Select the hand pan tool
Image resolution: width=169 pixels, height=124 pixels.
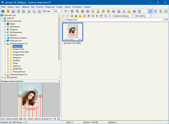(x=66, y=11)
